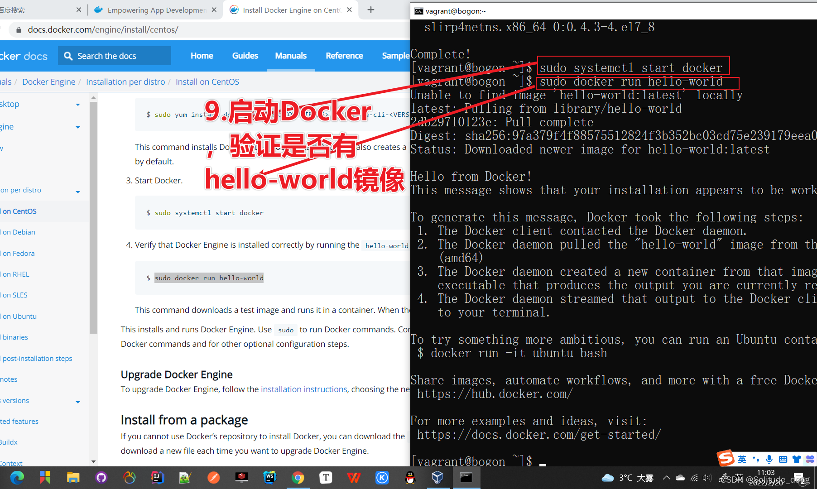The width and height of the screenshot is (817, 489).
Task: Expand the Engine section in docs sidebar
Action: (x=78, y=127)
